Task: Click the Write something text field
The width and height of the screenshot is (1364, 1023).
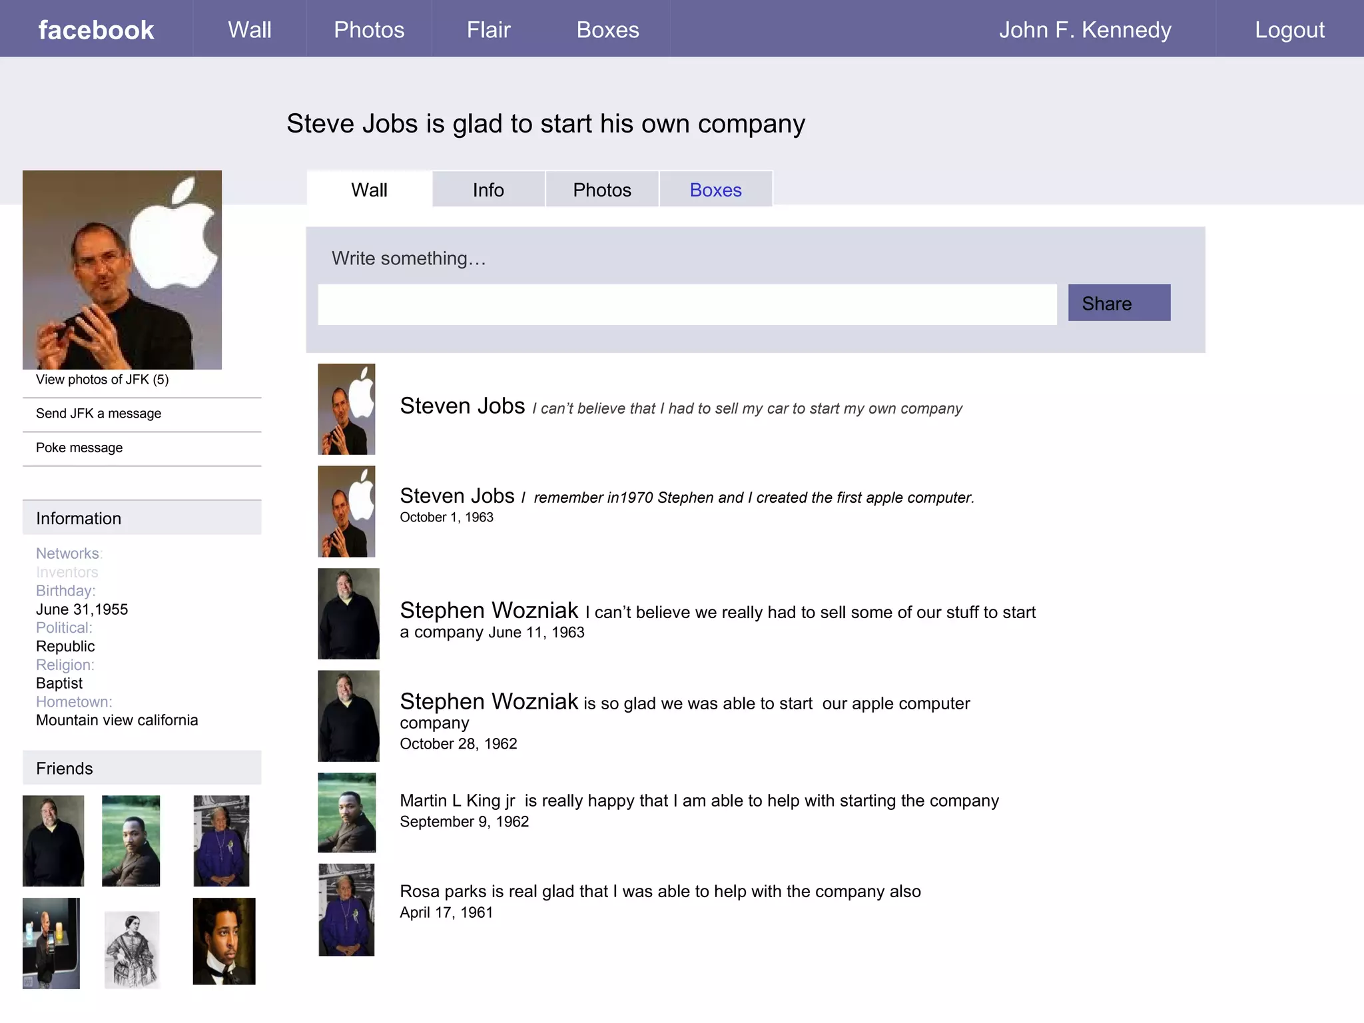Action: 687,304
